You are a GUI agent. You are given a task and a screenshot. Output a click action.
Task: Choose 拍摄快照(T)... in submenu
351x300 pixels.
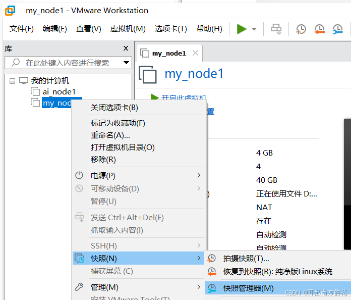point(278,259)
